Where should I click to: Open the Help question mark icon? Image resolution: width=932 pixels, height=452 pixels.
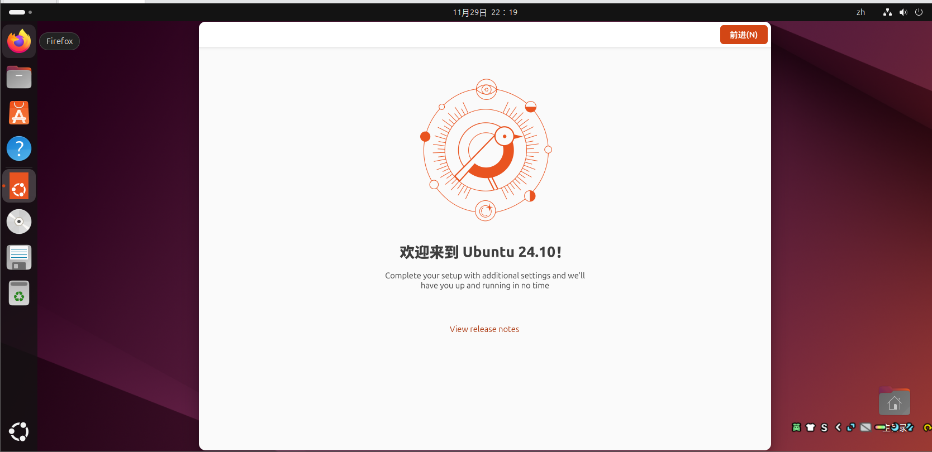(x=19, y=149)
